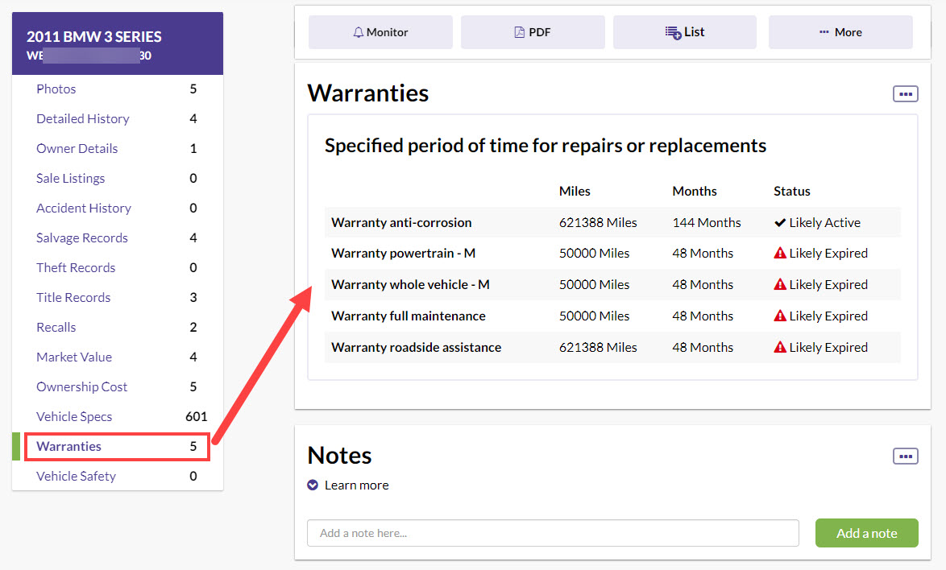Click the Vehicle Specs count 601
Screen dimensions: 946x570
pos(196,417)
